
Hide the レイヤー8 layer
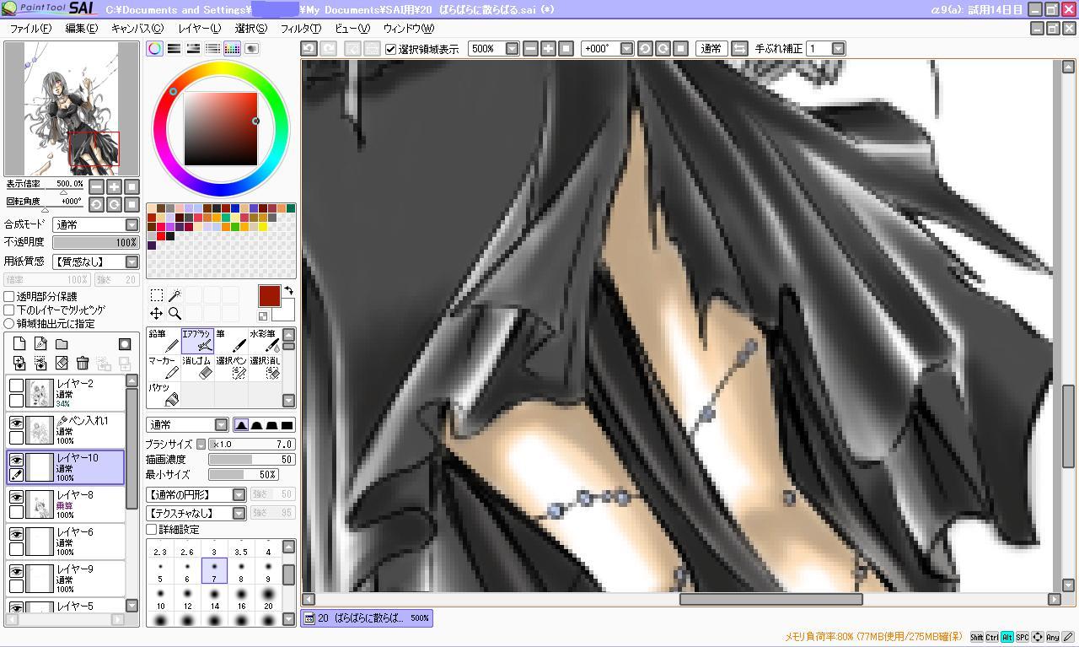coord(16,498)
